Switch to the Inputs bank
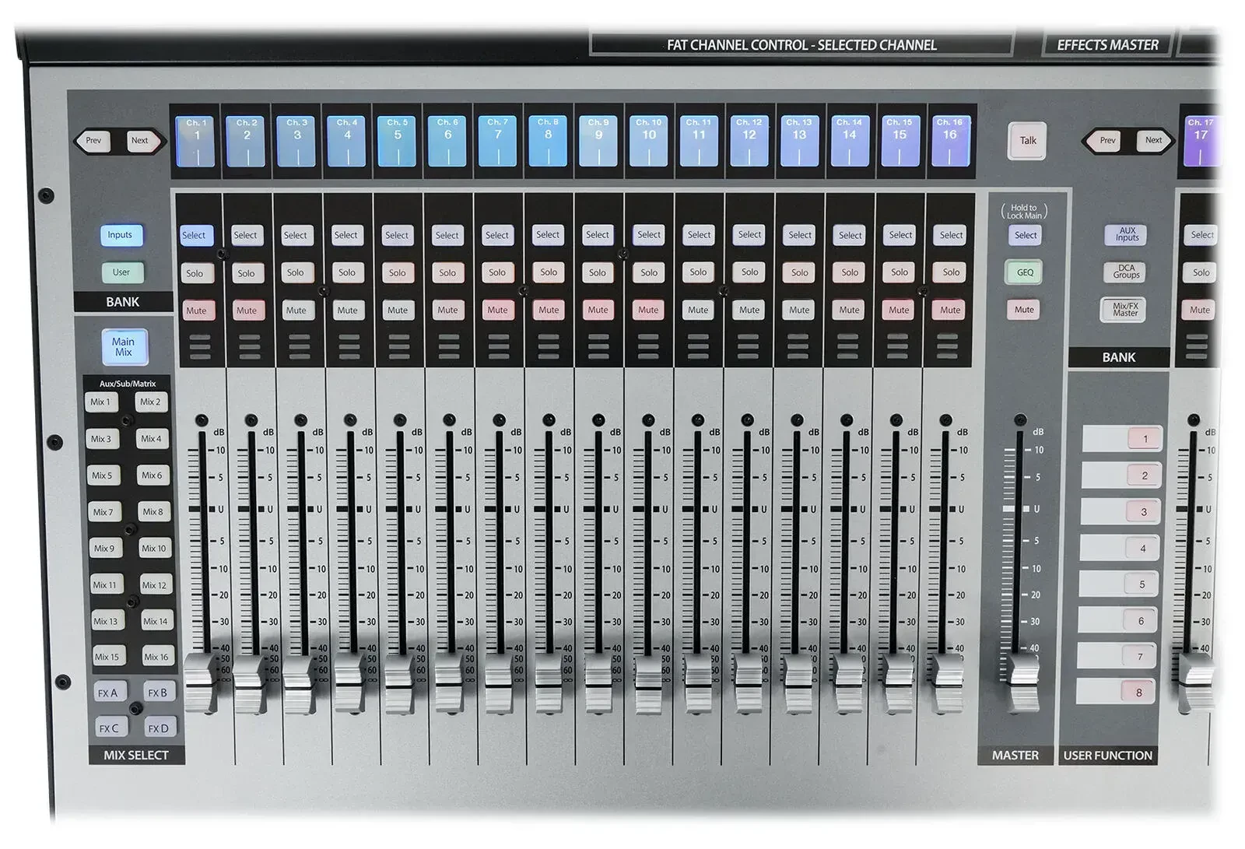This screenshot has width=1245, height=849. (x=121, y=235)
